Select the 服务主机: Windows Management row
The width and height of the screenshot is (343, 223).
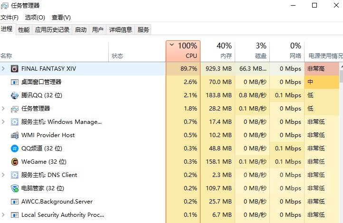[x=62, y=122]
